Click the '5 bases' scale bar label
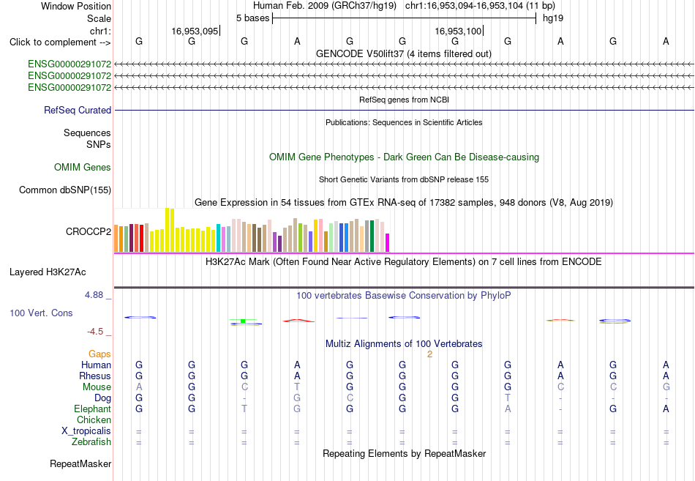 (x=252, y=18)
